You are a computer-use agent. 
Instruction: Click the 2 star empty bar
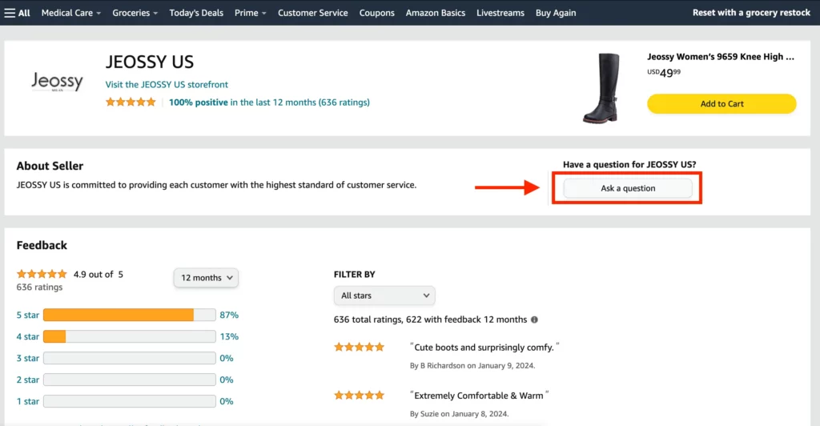(129, 380)
